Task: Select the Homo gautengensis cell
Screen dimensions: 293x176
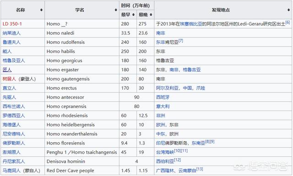Action: pyautogui.click(x=82, y=79)
